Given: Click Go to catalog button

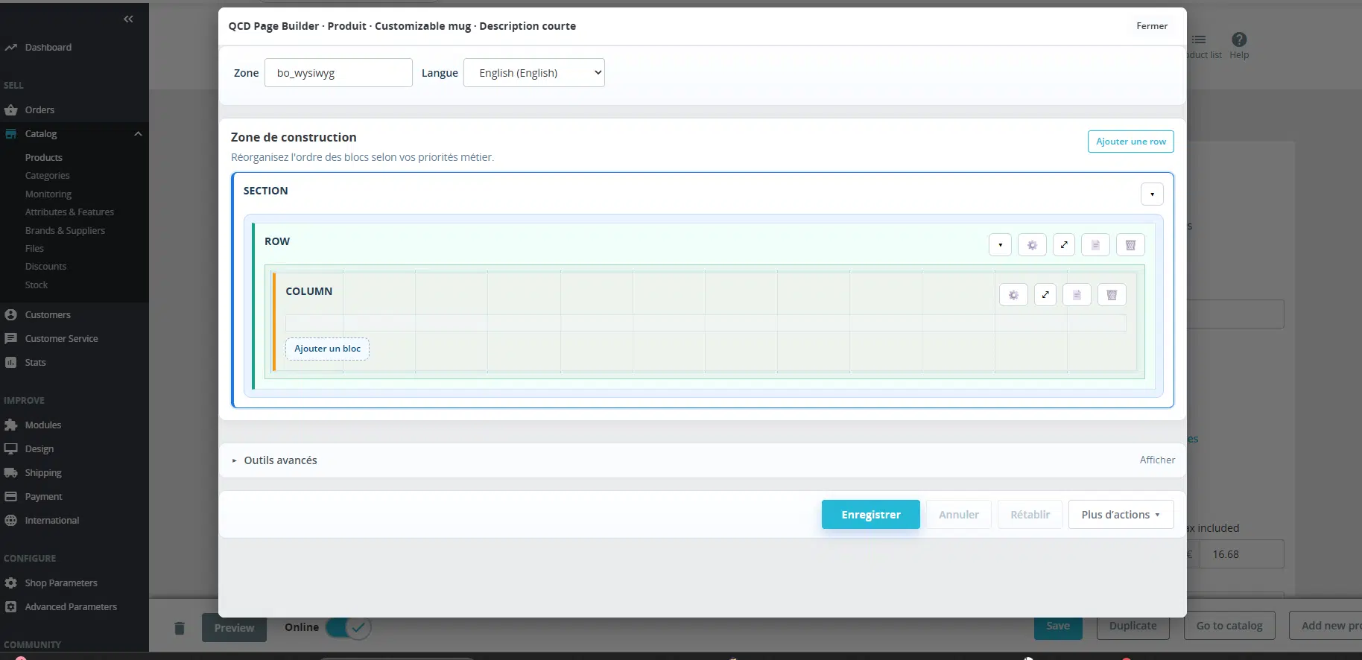Looking at the screenshot, I should [1229, 626].
